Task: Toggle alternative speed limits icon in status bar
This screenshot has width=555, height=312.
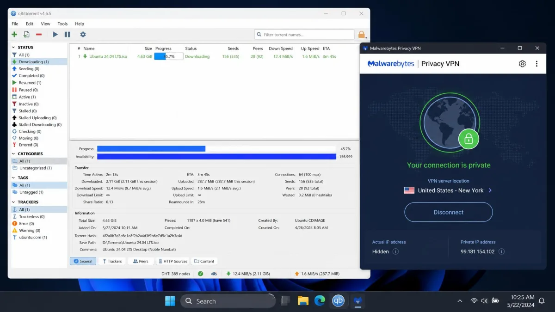Action: (x=214, y=274)
